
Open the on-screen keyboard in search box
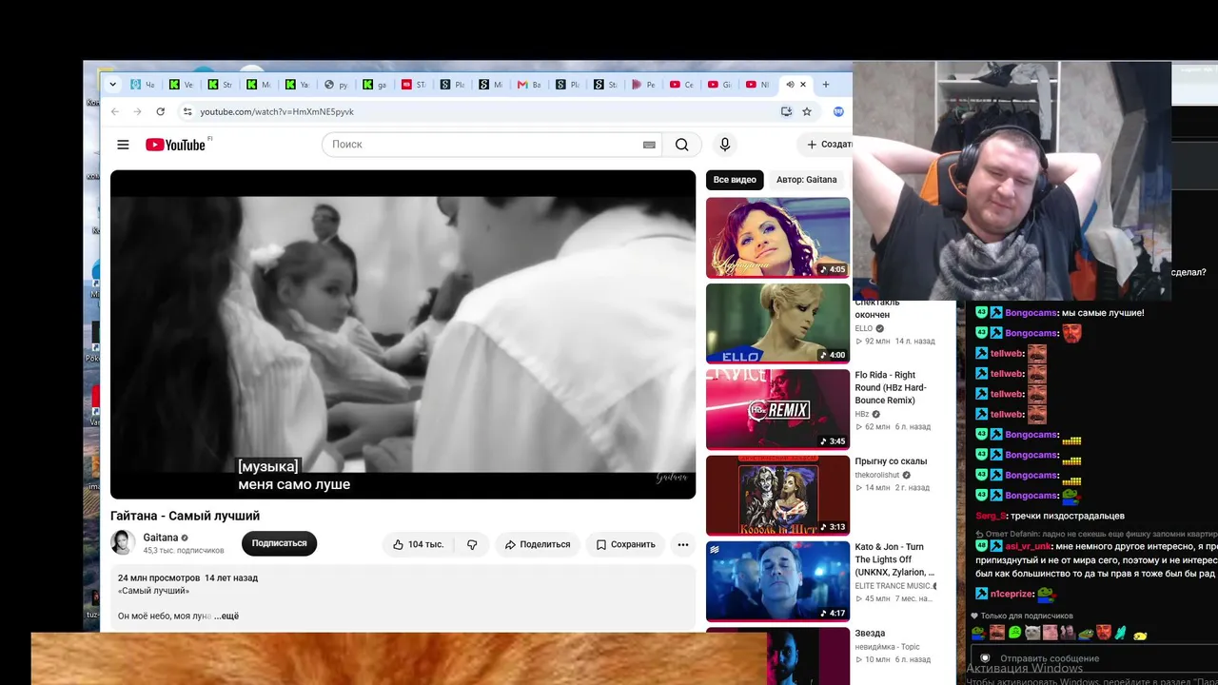649,145
